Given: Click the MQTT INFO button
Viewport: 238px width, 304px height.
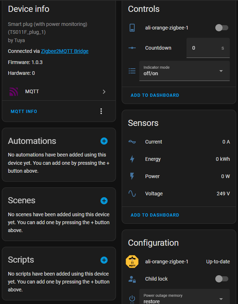Looking at the screenshot, I should click(24, 112).
